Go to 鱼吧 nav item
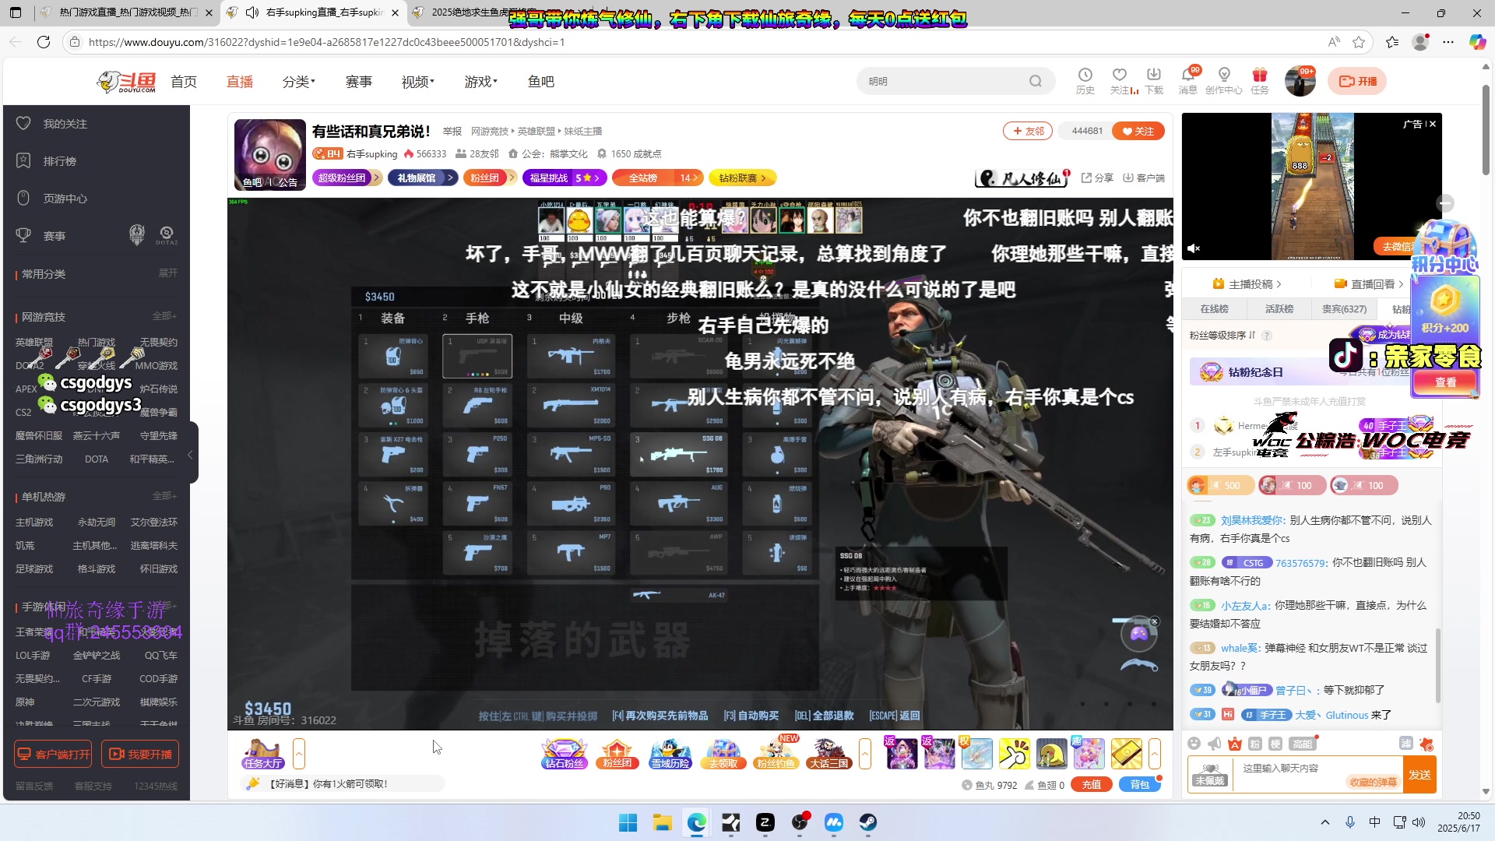The height and width of the screenshot is (841, 1495). tap(541, 82)
